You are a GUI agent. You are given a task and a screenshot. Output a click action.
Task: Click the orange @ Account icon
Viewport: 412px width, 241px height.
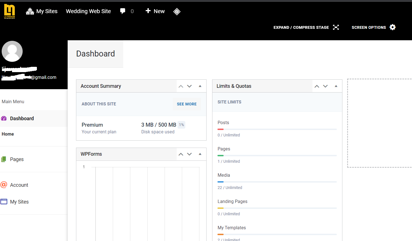(4, 185)
